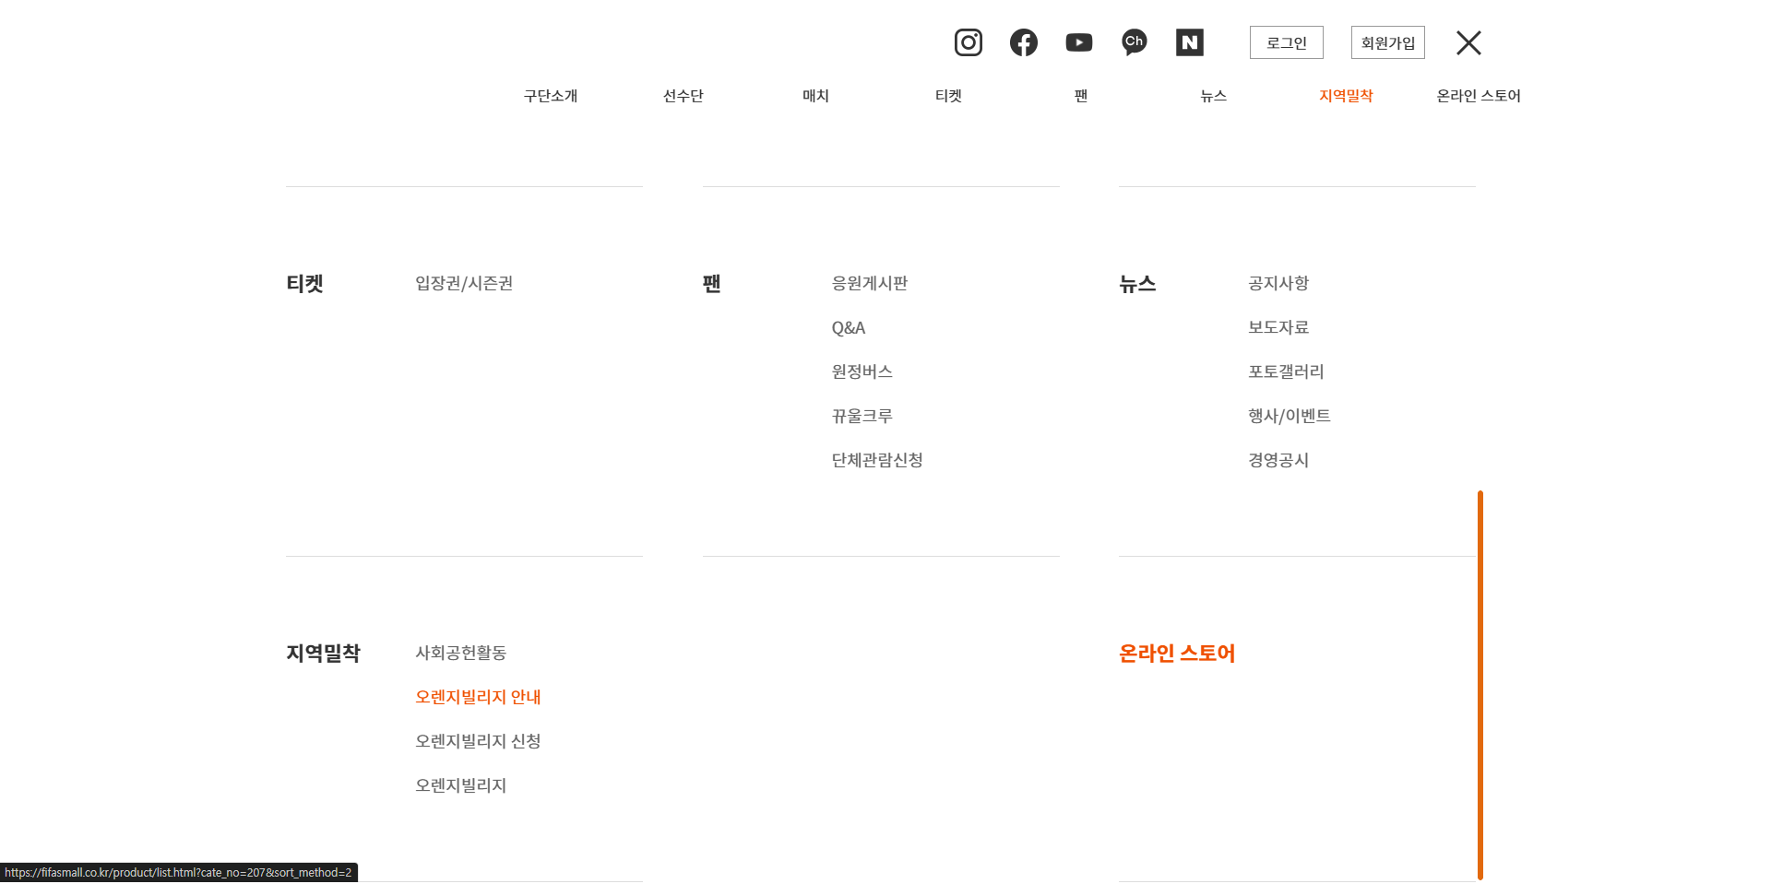
Task: Open 오렌지빌리지 안내 highlighted link
Action: click(x=478, y=697)
